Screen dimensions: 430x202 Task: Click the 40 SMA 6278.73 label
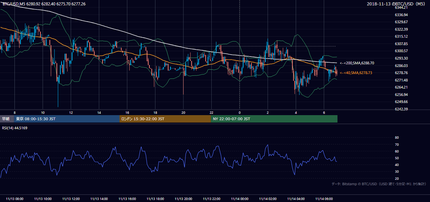[356, 73]
